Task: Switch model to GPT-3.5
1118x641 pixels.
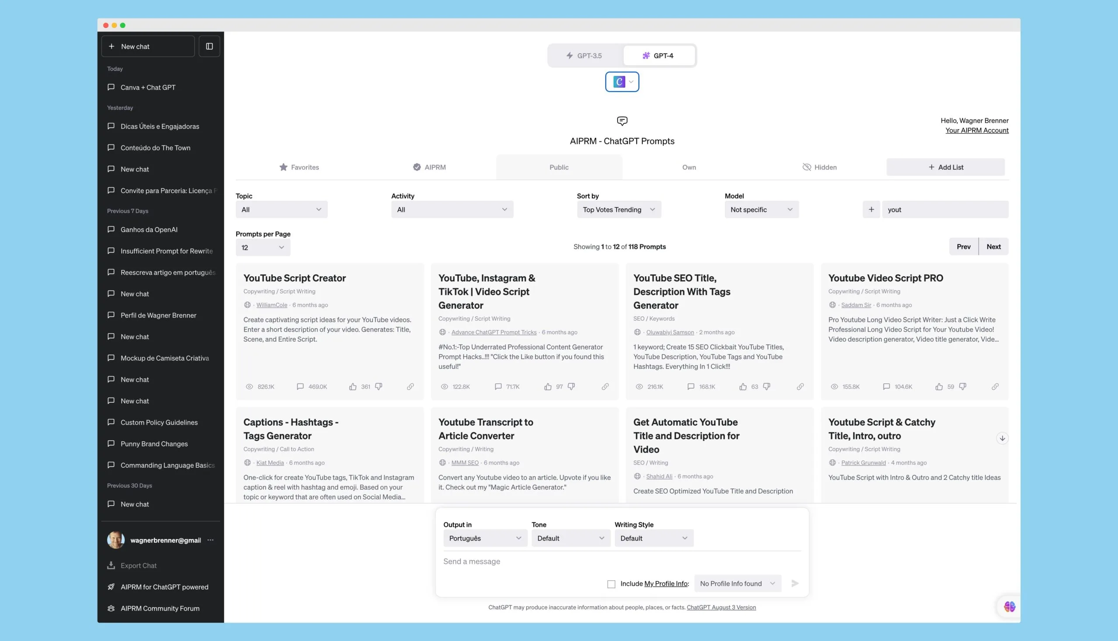Action: pyautogui.click(x=585, y=55)
